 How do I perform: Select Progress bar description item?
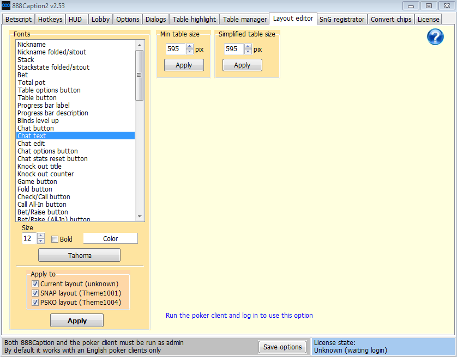75,113
